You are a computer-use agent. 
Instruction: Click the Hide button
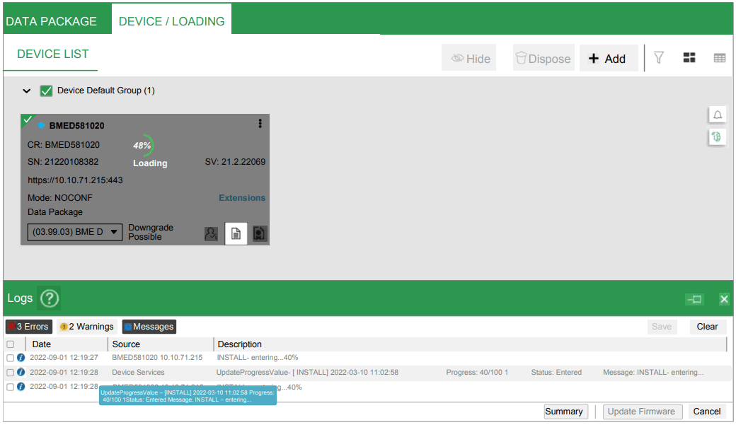point(468,58)
